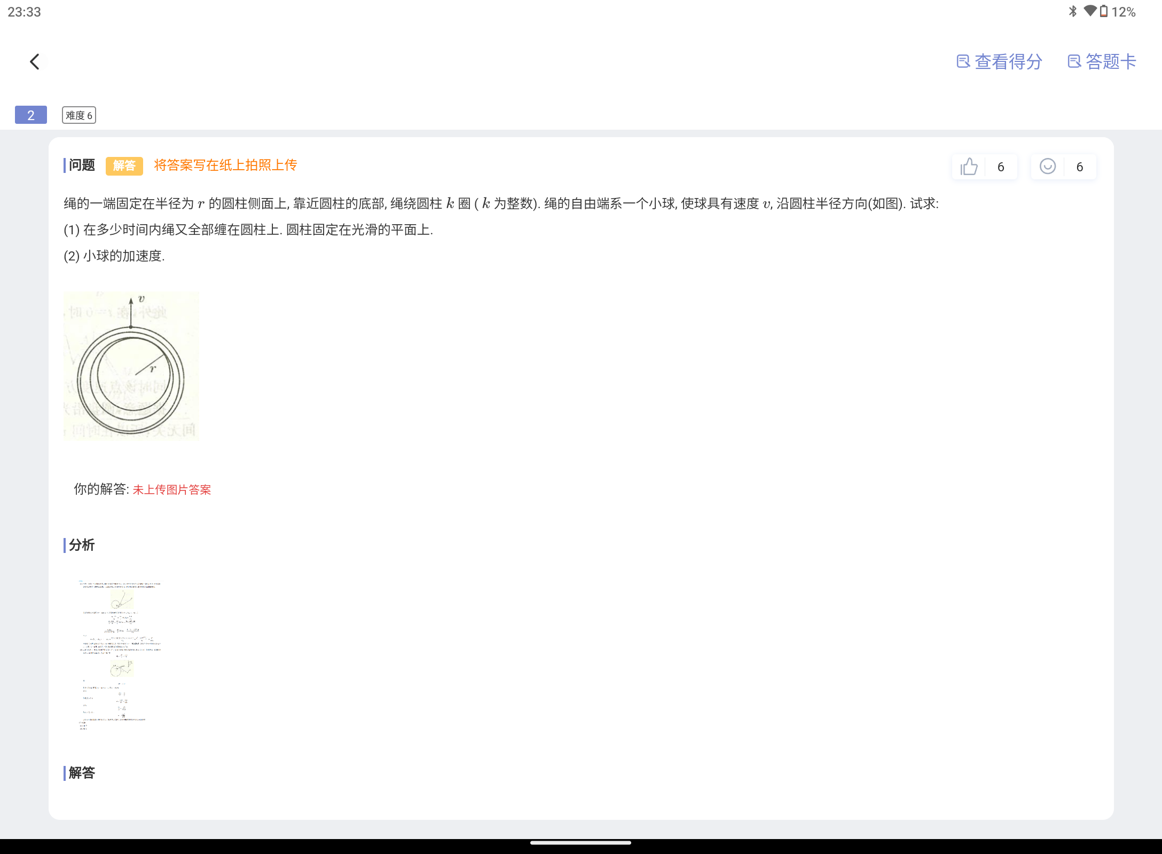Click the orange 解答 badge

124,166
